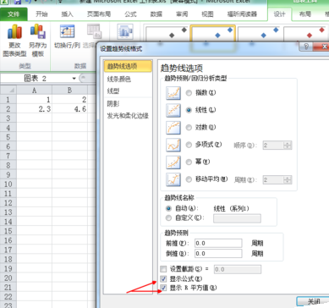Click the Select Data icon in ribbon

click(94, 31)
